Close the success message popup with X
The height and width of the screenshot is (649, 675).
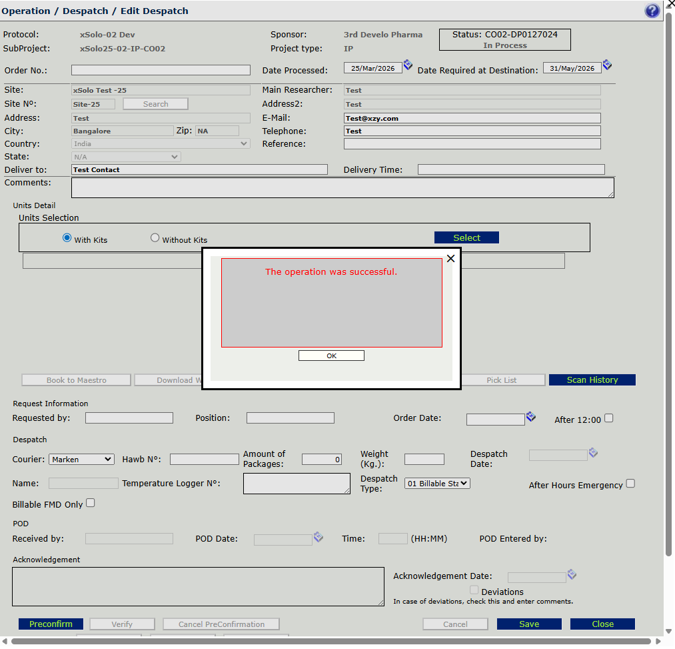450,259
